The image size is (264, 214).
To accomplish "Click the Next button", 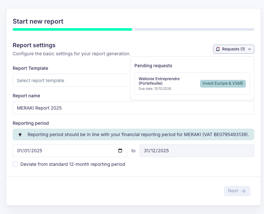I will (237, 191).
